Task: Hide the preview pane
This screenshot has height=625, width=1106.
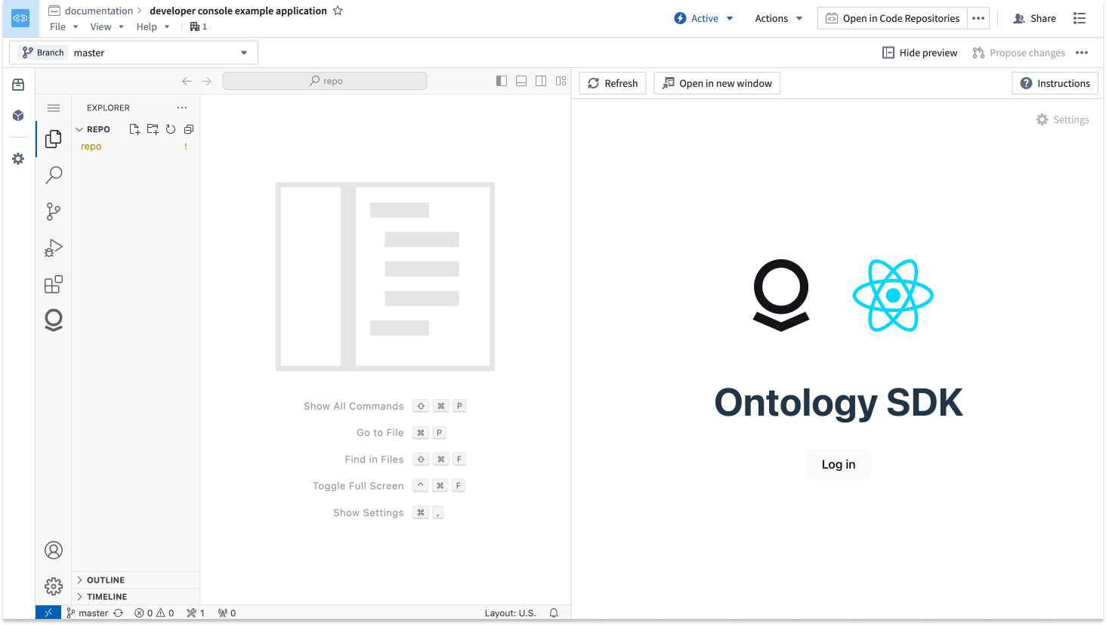Action: tap(919, 53)
